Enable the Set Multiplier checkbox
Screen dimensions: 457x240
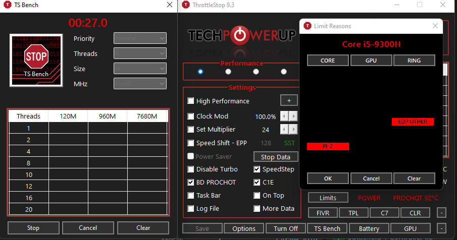tap(190, 130)
